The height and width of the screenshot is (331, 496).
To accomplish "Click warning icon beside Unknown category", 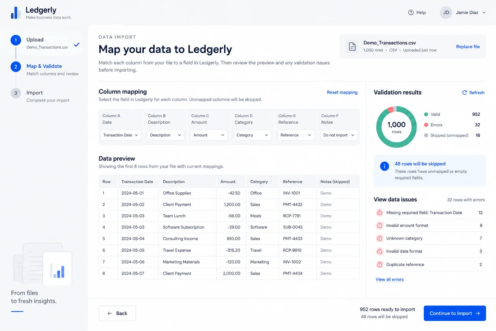I will tap(380, 238).
